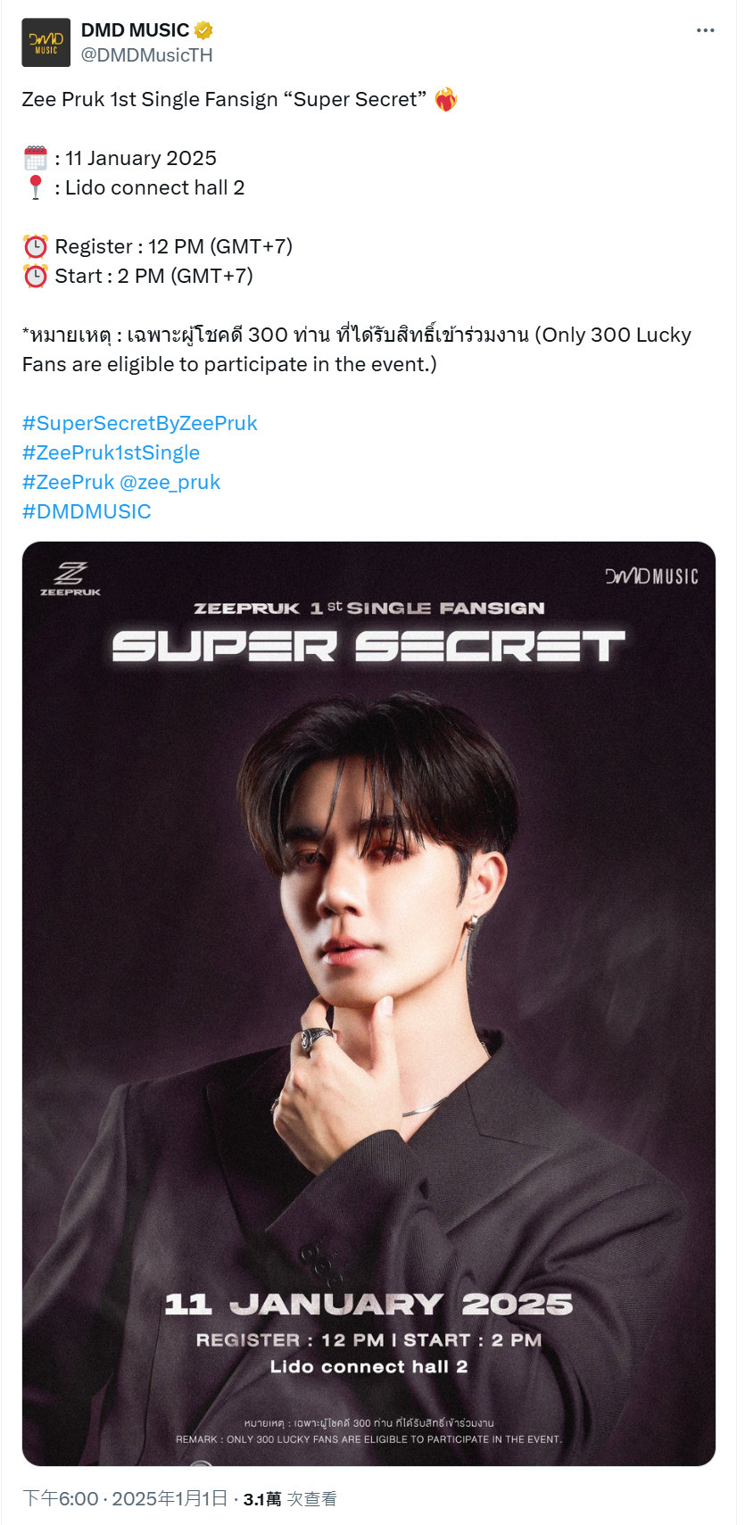Open the DMD MUSIC profile avatar

tap(46, 43)
